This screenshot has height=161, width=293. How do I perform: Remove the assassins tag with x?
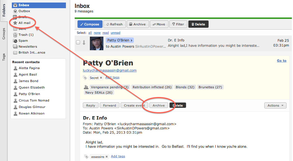click(106, 157)
